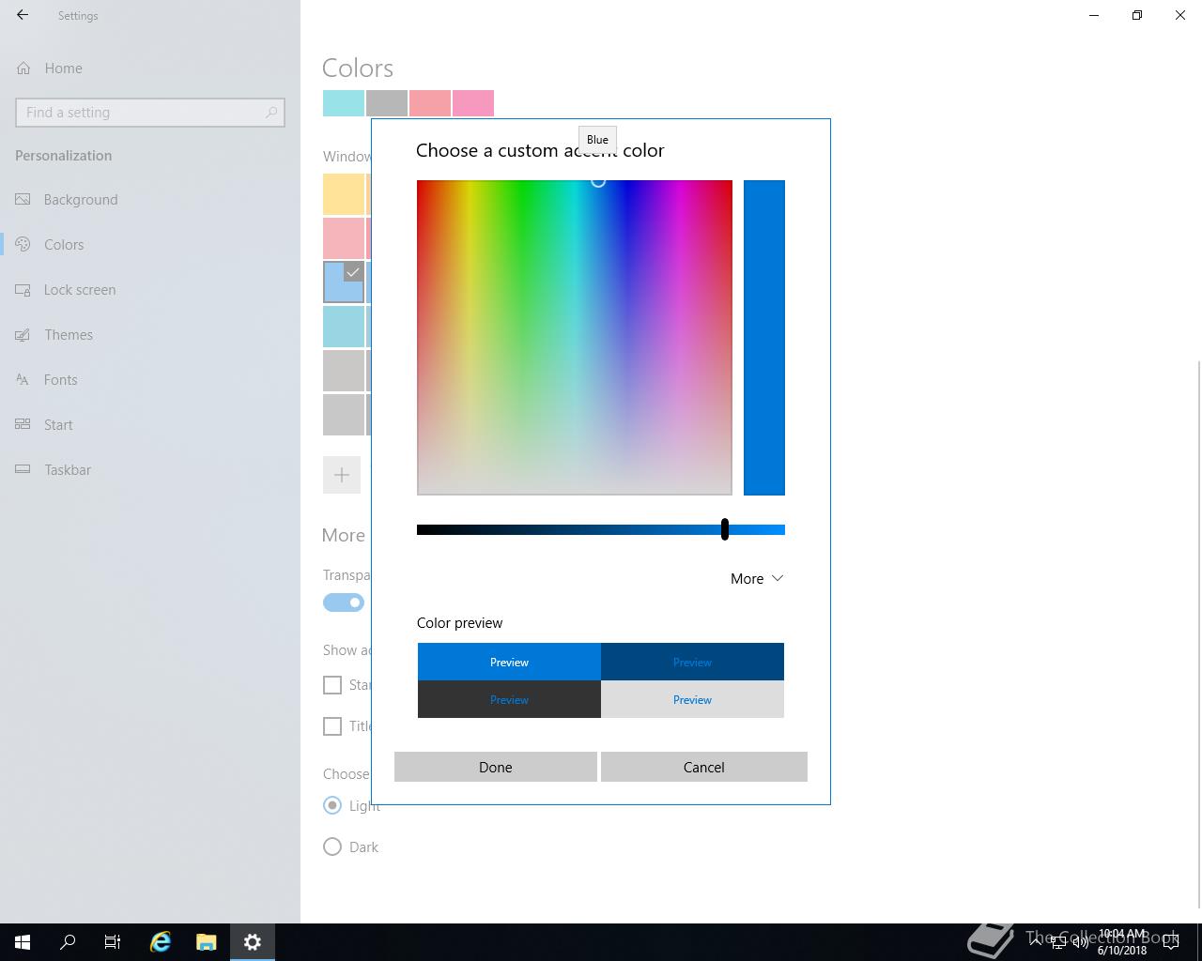Open Home via the house icon

[23, 68]
